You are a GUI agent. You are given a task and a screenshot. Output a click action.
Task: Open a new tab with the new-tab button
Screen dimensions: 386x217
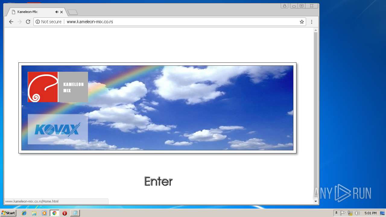pyautogui.click(x=73, y=12)
